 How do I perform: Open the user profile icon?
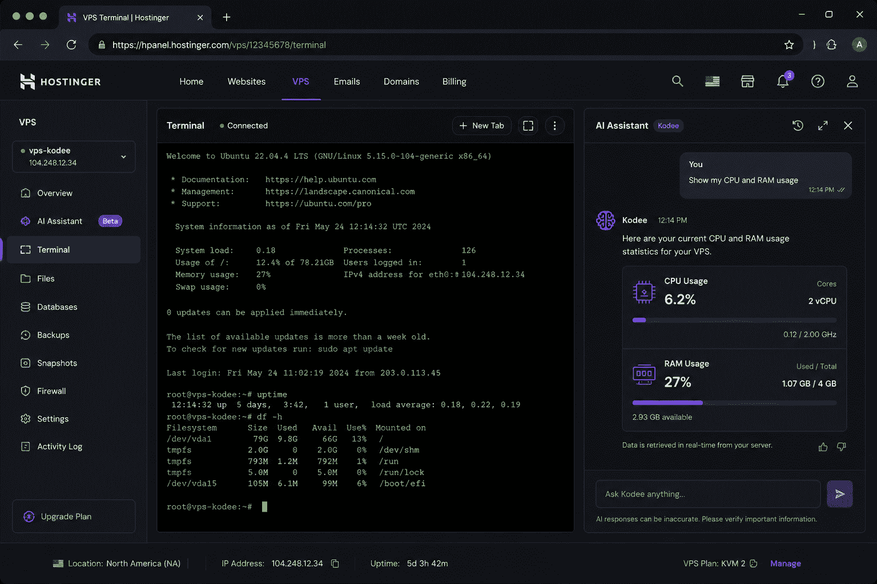click(x=852, y=82)
